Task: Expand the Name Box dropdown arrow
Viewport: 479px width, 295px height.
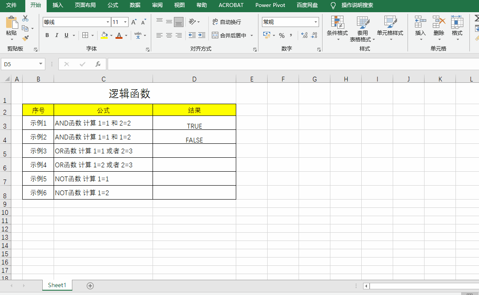Action: point(41,64)
